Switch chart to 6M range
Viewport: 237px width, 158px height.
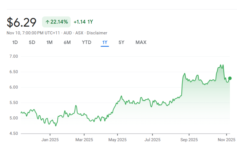coord(67,42)
